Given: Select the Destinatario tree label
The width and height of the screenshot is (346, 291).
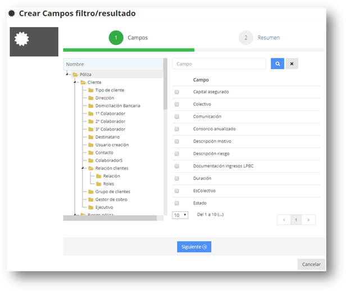Looking at the screenshot, I should 107,137.
